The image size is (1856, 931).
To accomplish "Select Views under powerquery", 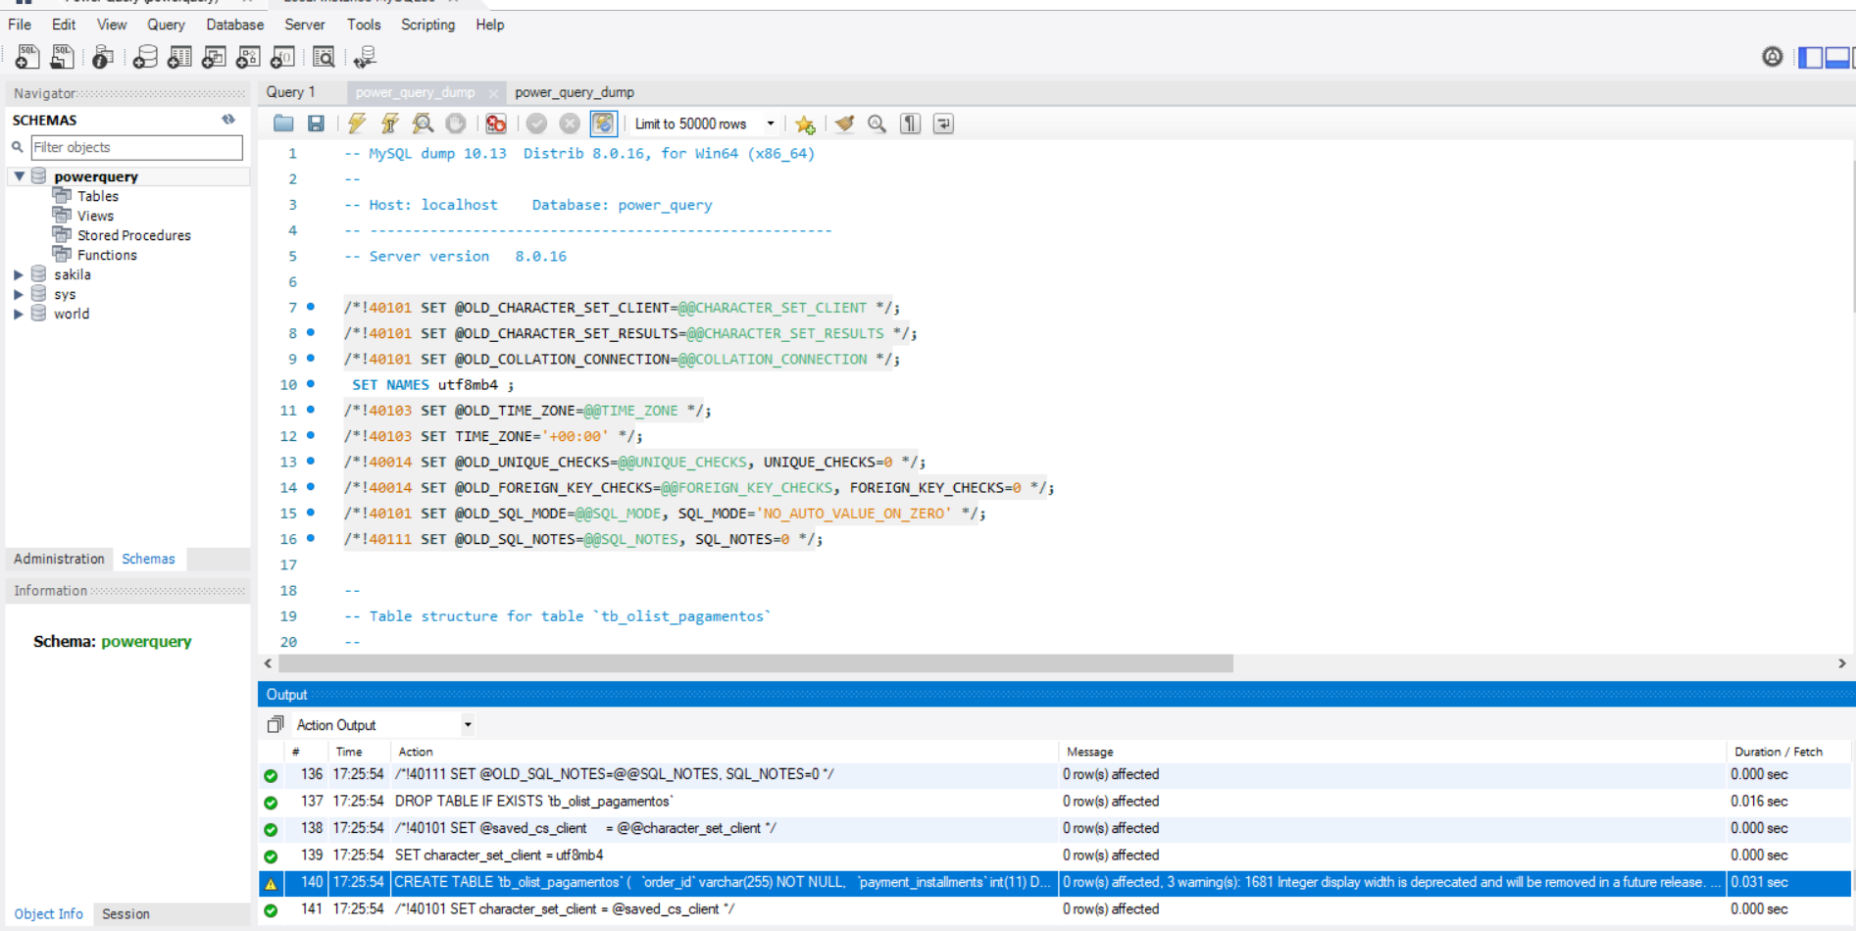I will click(x=95, y=216).
